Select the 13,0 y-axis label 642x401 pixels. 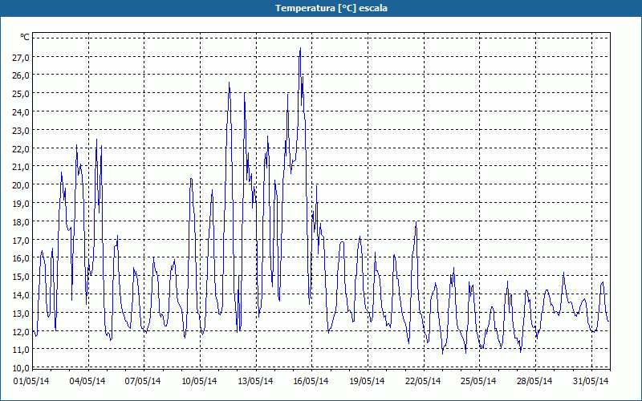pyautogui.click(x=20, y=314)
